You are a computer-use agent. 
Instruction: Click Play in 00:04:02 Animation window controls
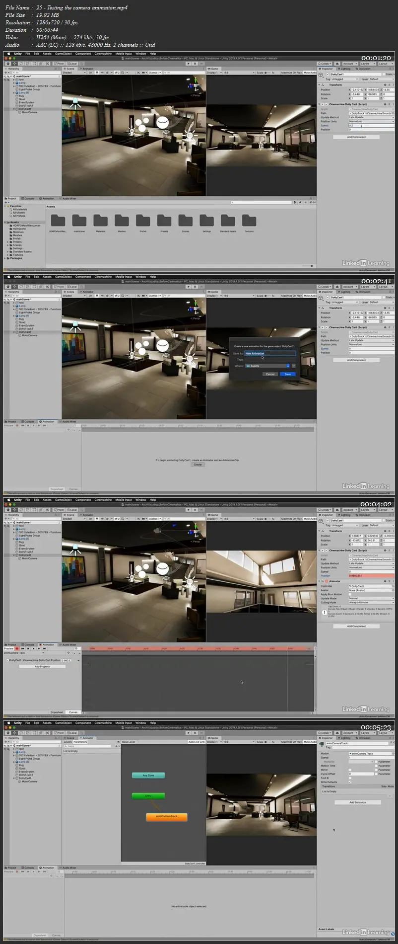point(34,648)
